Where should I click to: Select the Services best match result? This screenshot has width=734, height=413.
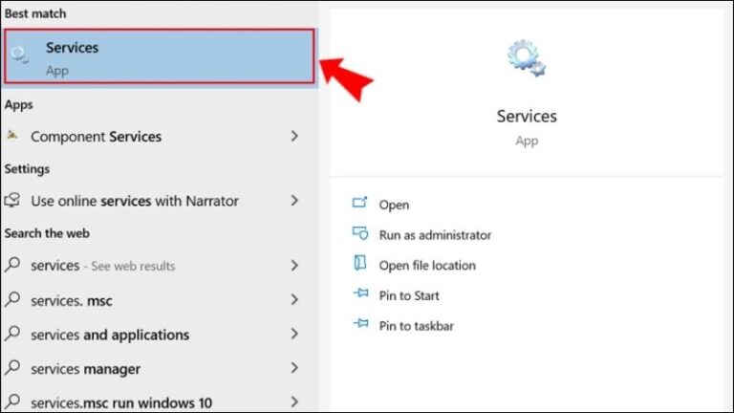tap(160, 56)
